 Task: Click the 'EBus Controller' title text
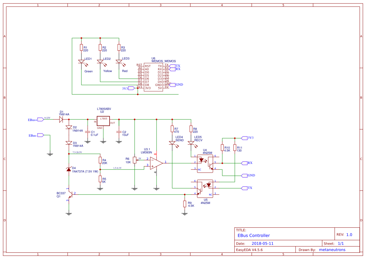click(x=254, y=236)
